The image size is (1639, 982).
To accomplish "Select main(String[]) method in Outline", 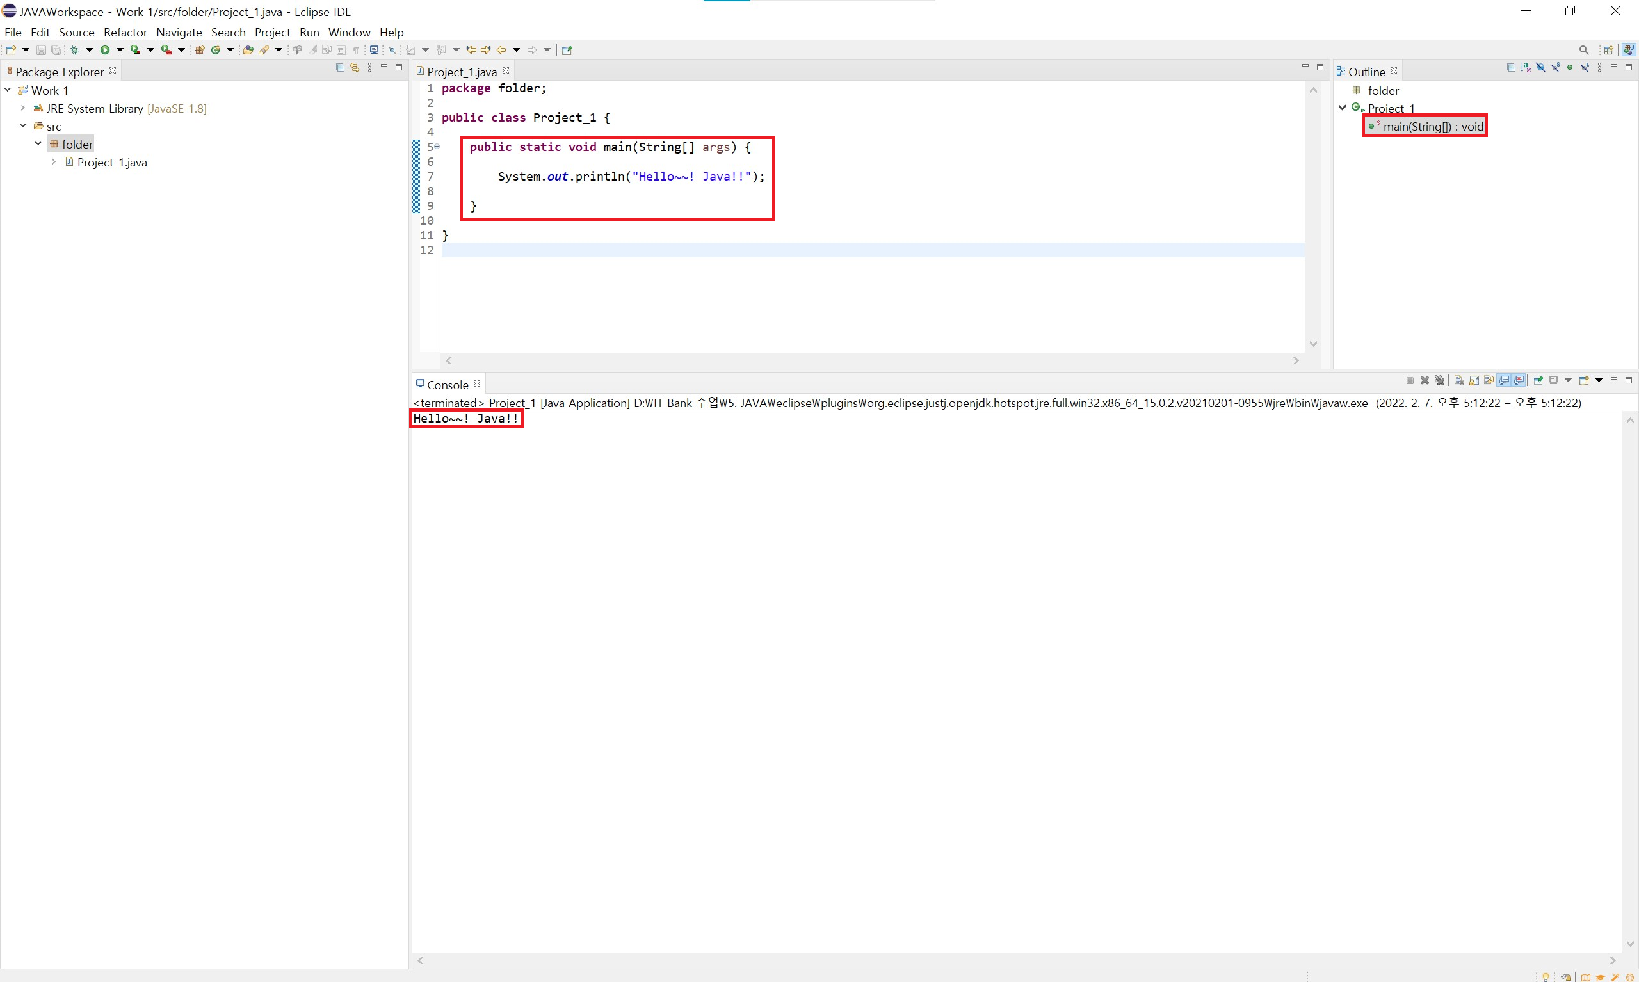I will point(1433,126).
